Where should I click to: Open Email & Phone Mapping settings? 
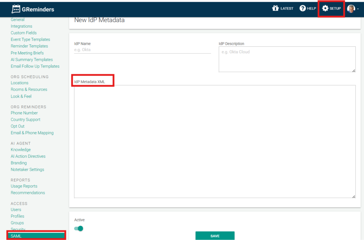pyautogui.click(x=32, y=133)
